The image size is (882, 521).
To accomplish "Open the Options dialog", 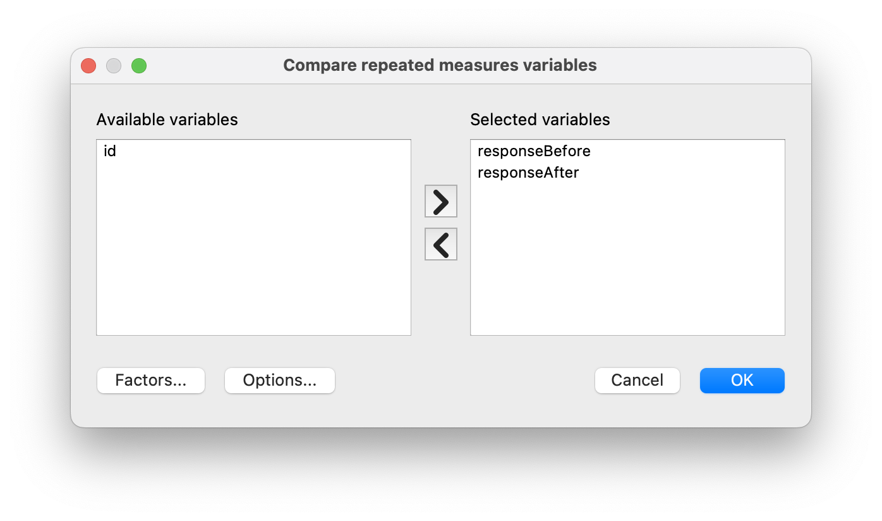I will [x=279, y=380].
